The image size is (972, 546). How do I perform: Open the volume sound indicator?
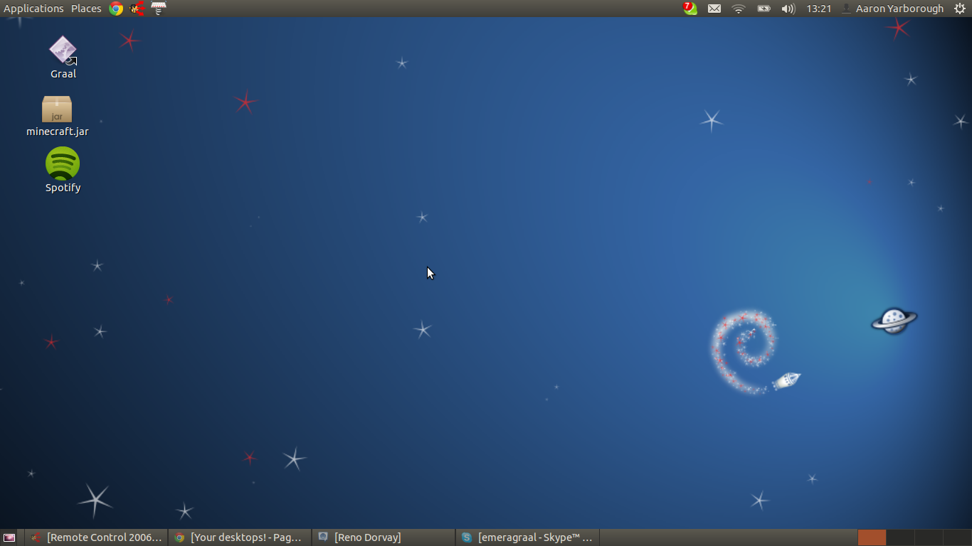[x=788, y=9]
